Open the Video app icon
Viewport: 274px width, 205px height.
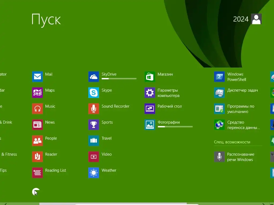coord(94,157)
